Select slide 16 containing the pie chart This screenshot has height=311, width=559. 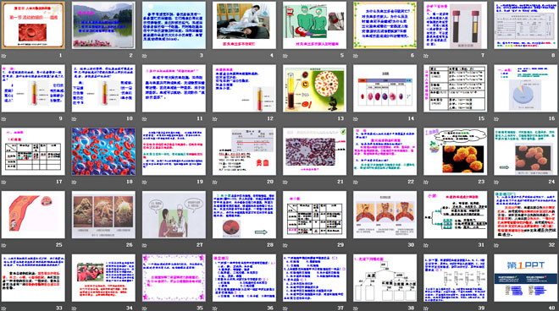click(x=526, y=88)
